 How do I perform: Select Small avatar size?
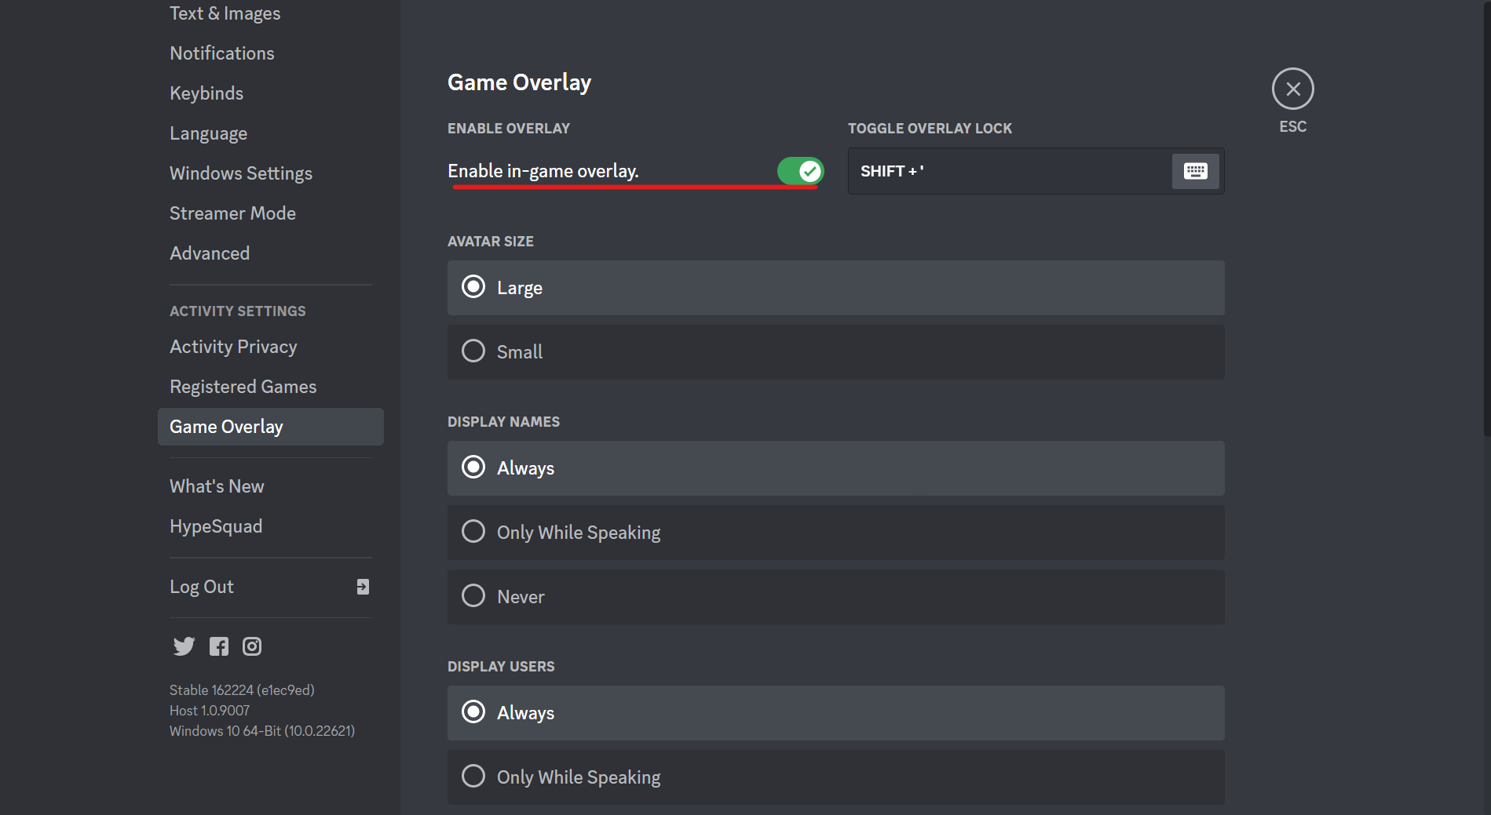click(x=835, y=352)
